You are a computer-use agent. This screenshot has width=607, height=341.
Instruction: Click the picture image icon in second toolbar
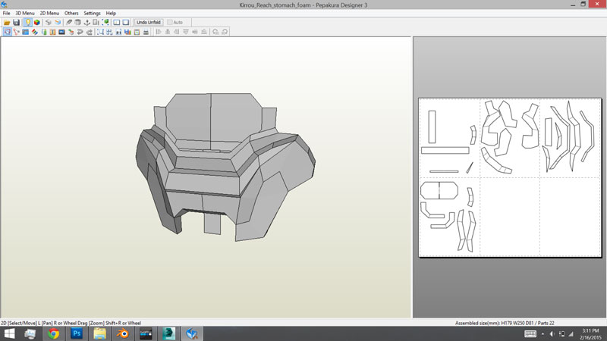click(x=62, y=32)
